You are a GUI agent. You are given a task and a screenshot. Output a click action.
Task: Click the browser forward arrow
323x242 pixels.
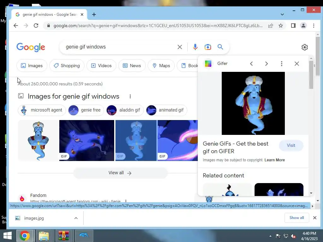click(x=26, y=26)
